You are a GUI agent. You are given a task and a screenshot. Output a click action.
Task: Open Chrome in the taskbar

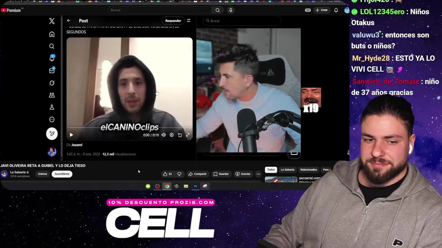[x=167, y=186]
